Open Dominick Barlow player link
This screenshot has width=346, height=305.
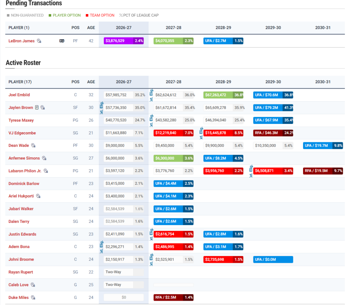tap(24, 184)
